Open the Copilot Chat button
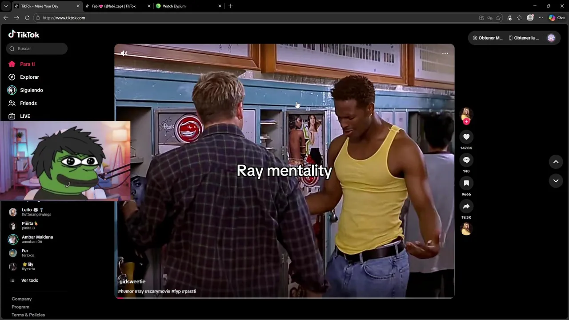 point(557,18)
